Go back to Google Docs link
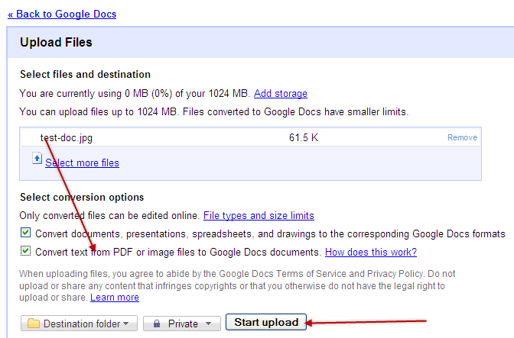 (62, 14)
